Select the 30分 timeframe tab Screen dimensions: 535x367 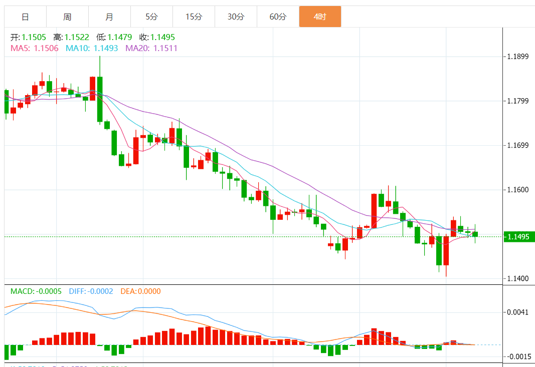(x=236, y=17)
